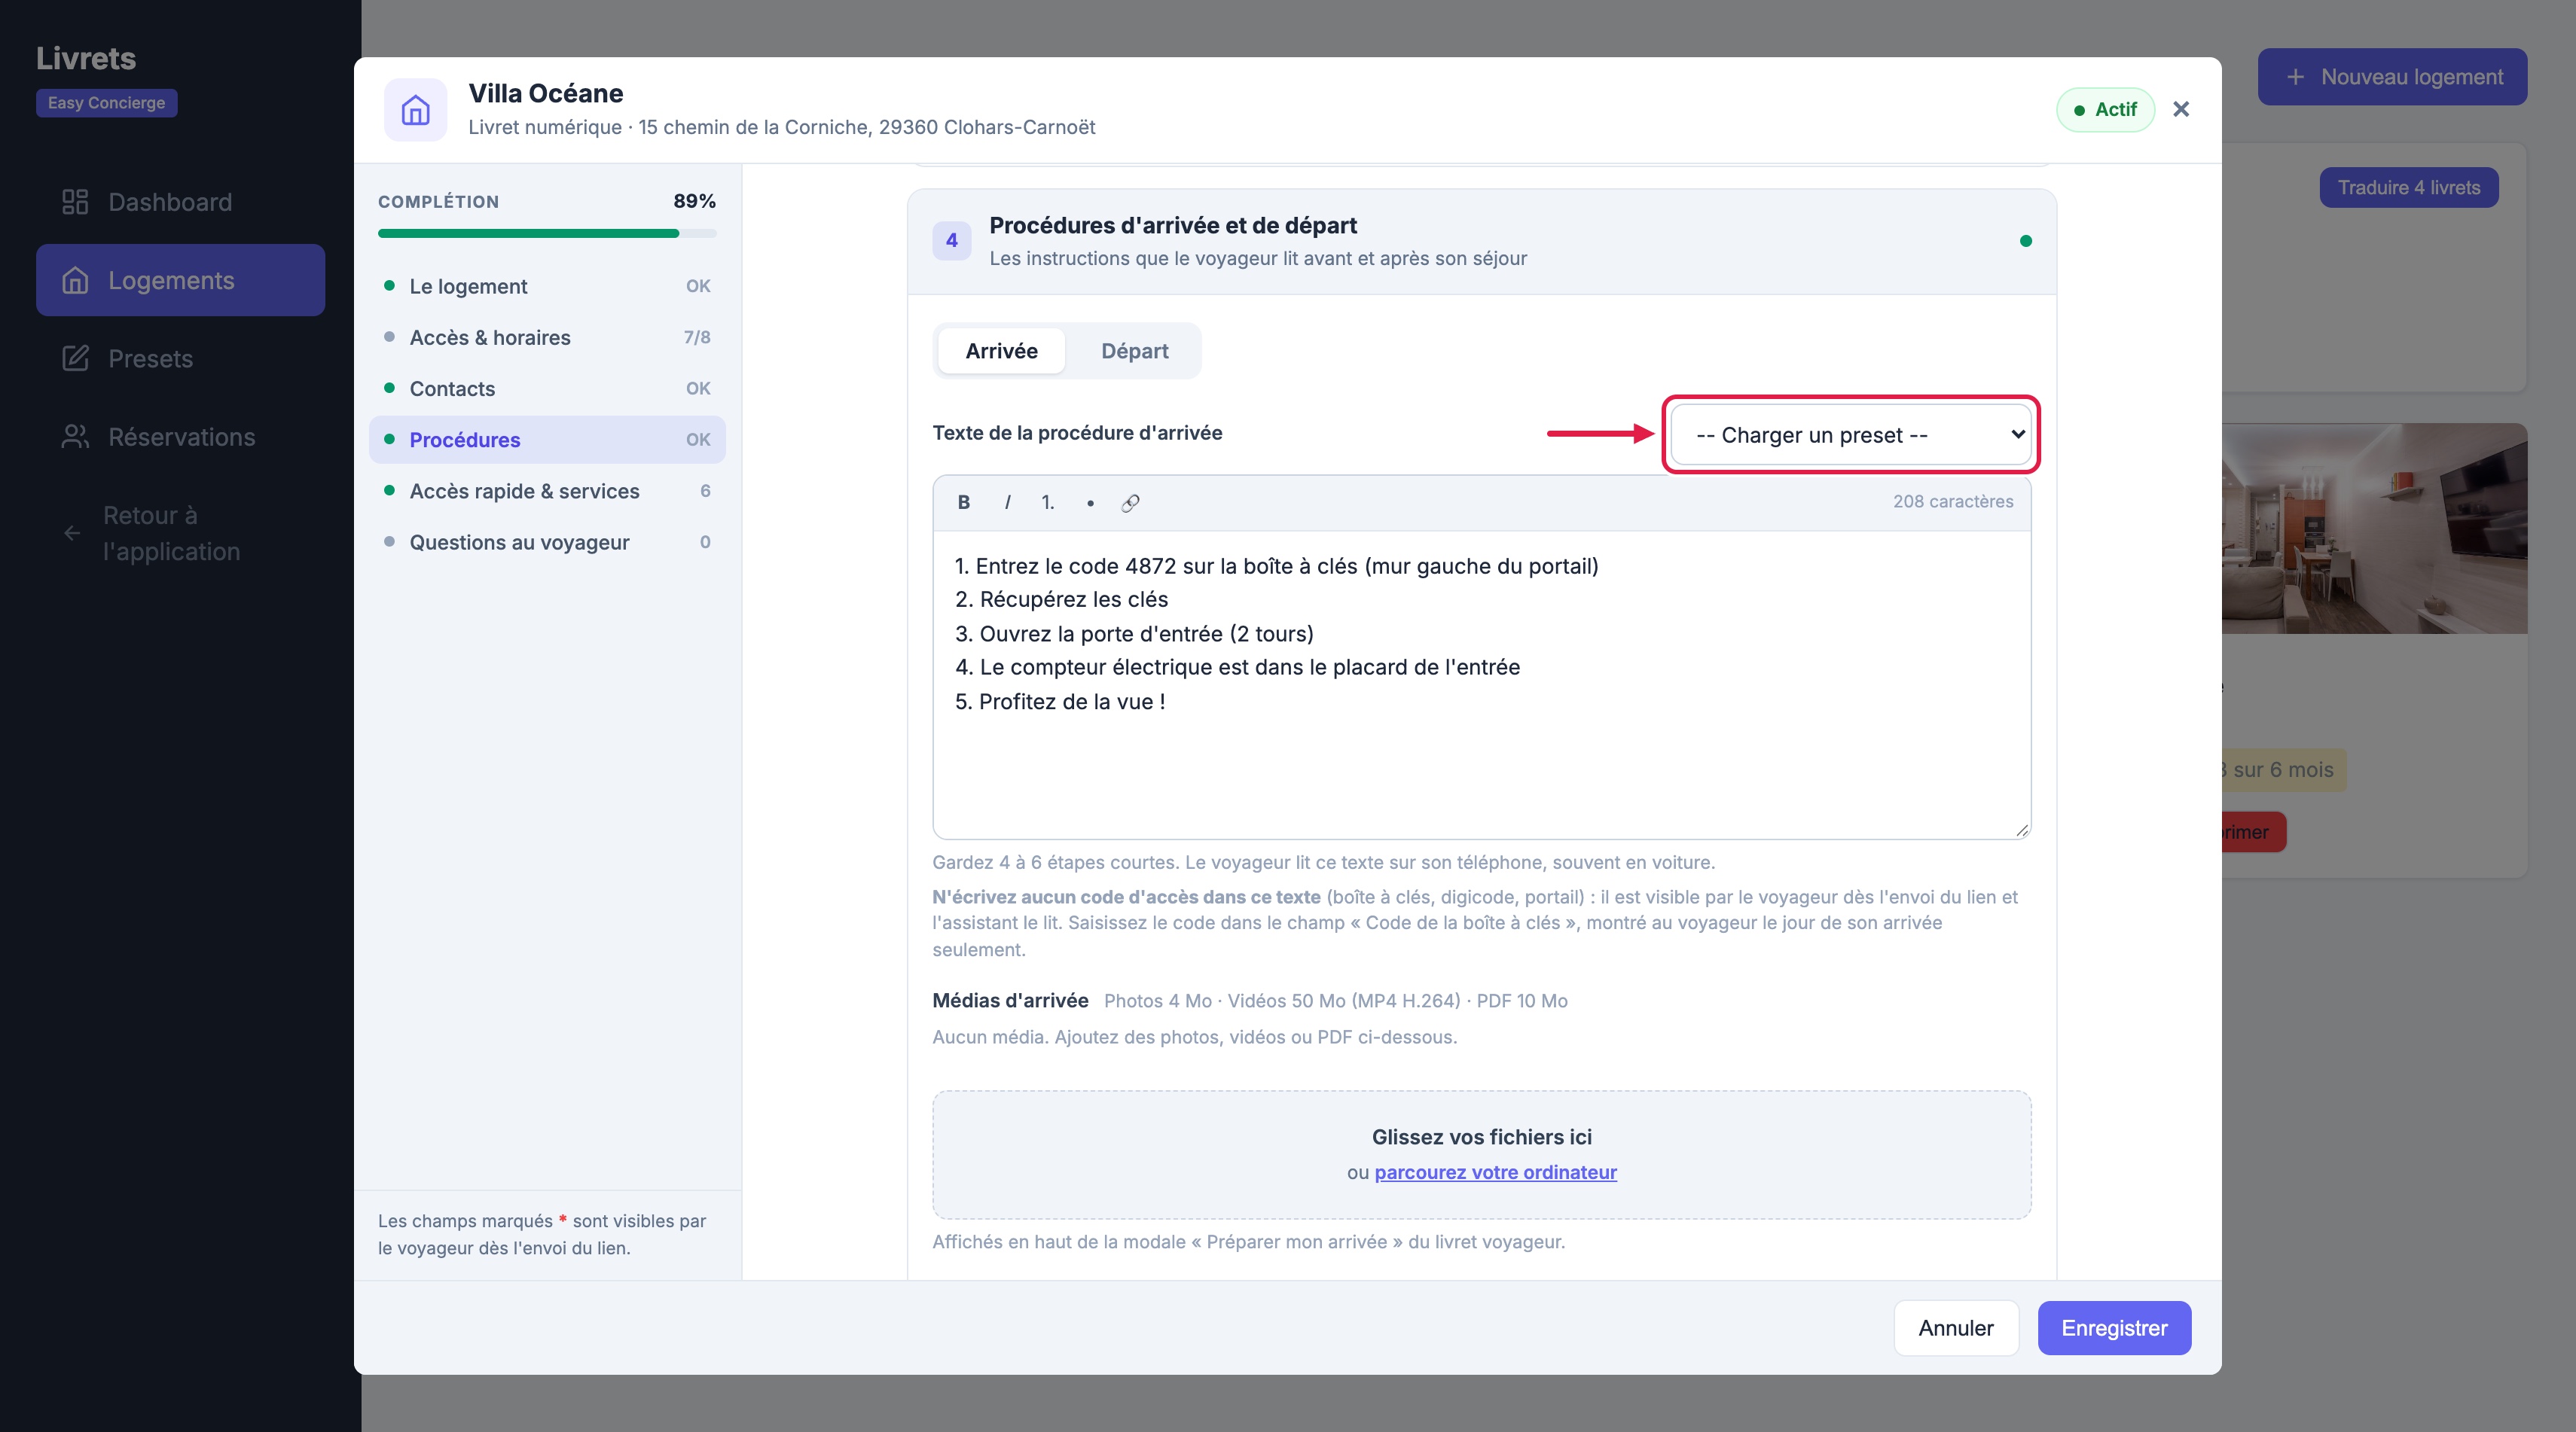The image size is (2576, 1432).
Task: Insert a link with the chain icon
Action: pyautogui.click(x=1130, y=501)
